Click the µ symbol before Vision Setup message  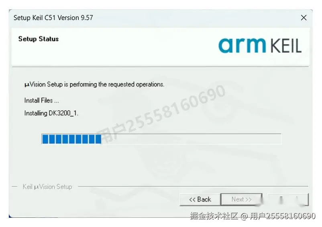[26, 85]
